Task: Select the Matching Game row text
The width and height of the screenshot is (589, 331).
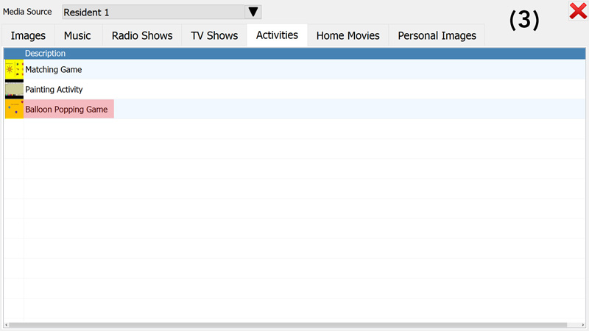Action: click(54, 69)
